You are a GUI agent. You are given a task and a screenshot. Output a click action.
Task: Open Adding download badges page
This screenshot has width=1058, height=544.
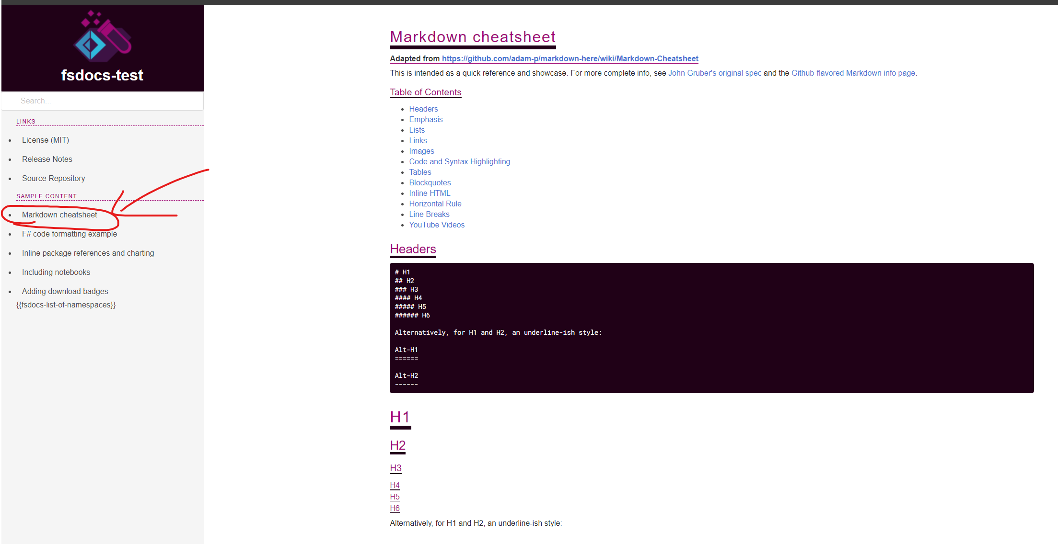point(65,291)
